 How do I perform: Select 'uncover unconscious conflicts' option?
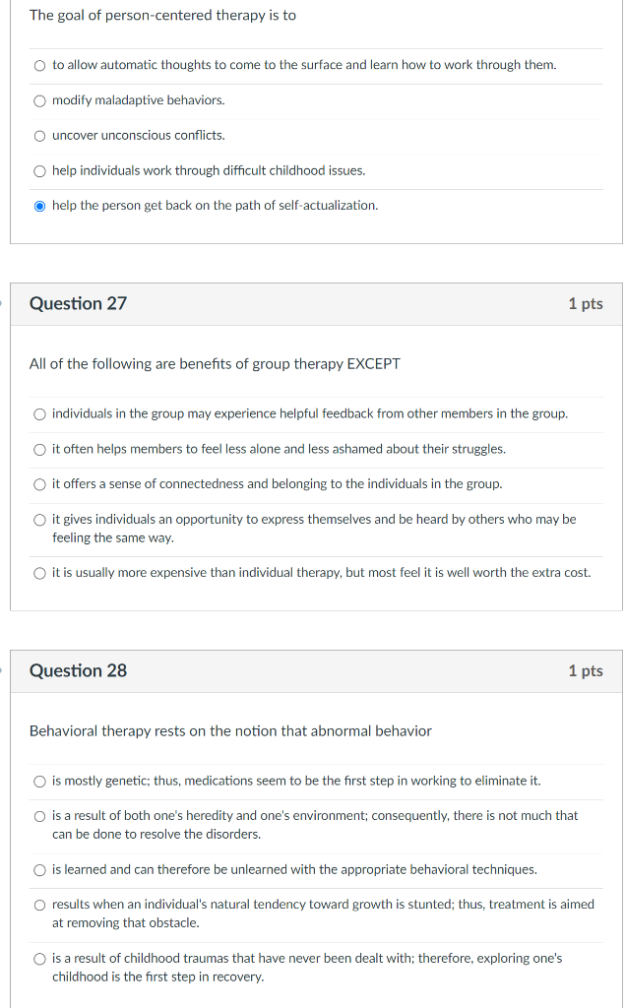[x=40, y=136]
